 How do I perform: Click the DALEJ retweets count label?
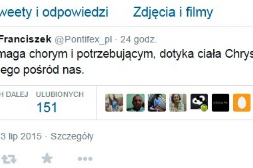coord(14,94)
